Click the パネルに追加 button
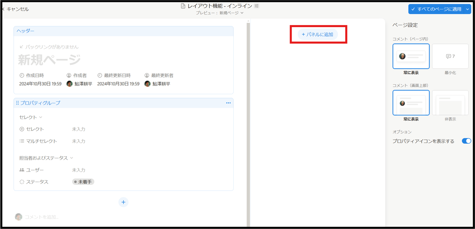Image resolution: width=475 pixels, height=229 pixels. point(318,34)
